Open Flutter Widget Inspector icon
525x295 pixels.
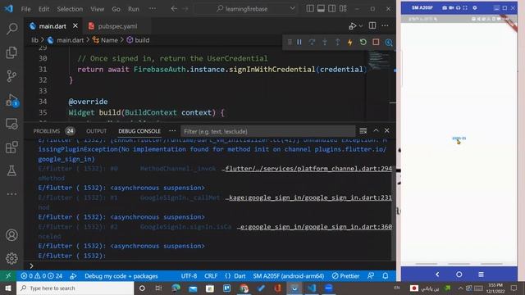coord(388,42)
